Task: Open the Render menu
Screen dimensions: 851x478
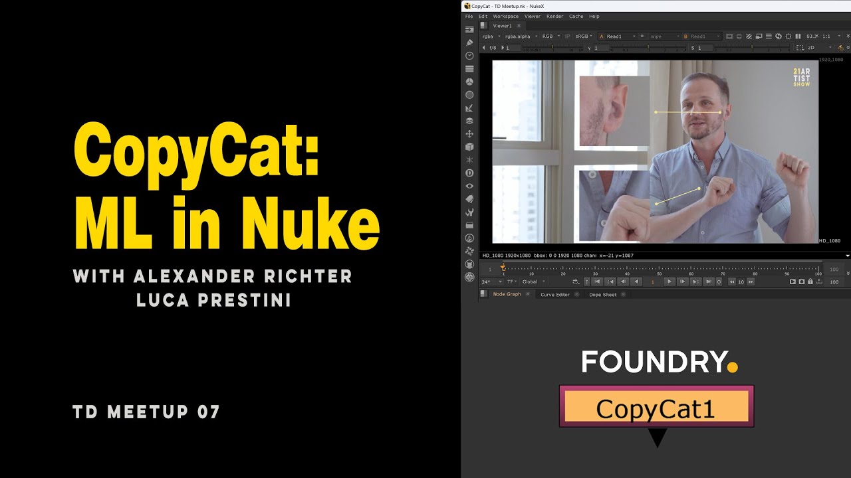Action: pyautogui.click(x=554, y=16)
